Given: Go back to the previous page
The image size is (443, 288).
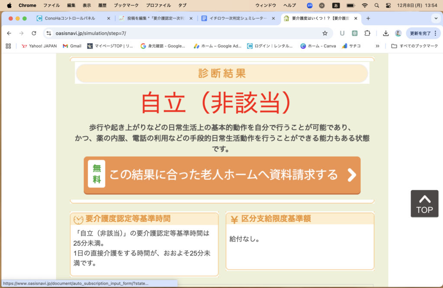Looking at the screenshot, I should [x=9, y=33].
